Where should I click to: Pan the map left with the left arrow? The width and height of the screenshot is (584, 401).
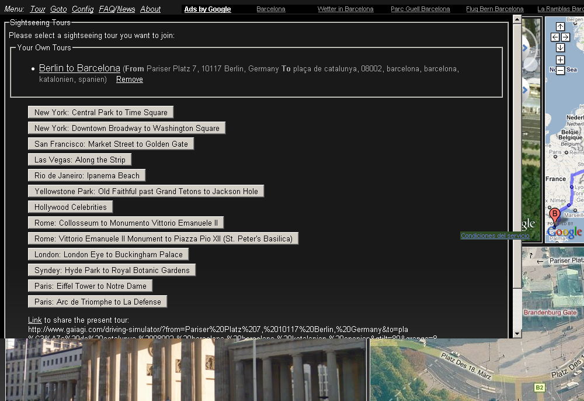click(x=555, y=37)
